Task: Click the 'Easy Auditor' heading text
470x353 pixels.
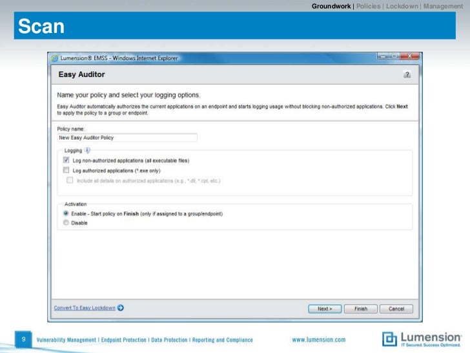Action: (x=81, y=74)
